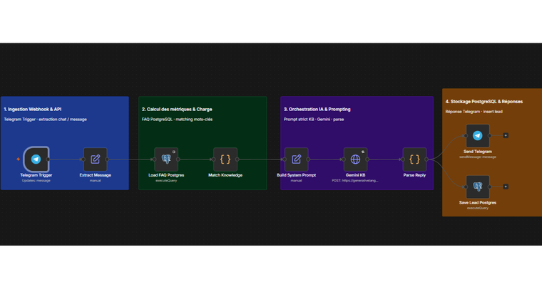This screenshot has width=542, height=304.
Task: Click the 'Build System Prompt' node label
Action: click(296, 175)
